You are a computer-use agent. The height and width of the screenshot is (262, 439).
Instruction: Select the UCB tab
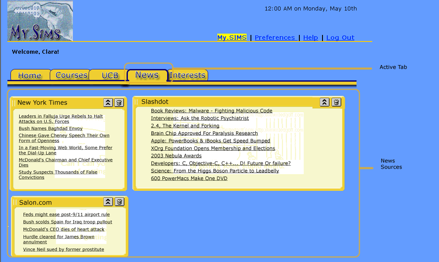109,75
